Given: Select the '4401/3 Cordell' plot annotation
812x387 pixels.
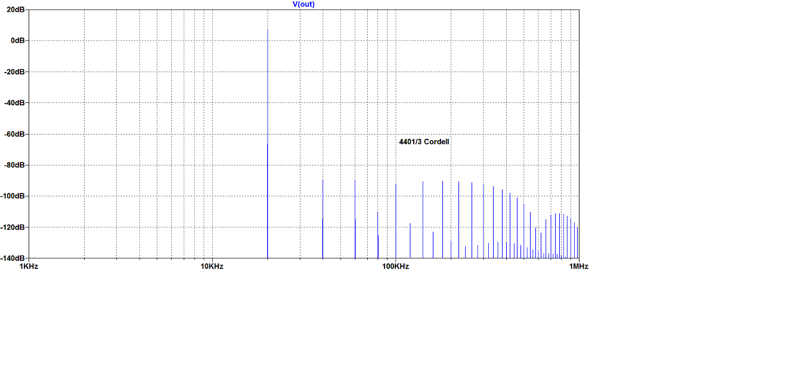Looking at the screenshot, I should (424, 142).
